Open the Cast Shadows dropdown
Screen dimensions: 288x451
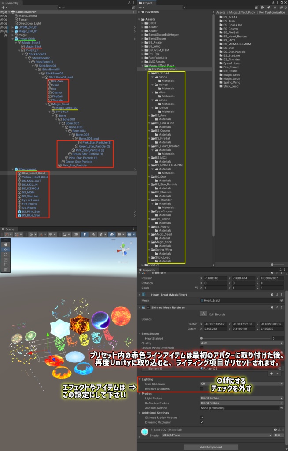[x=242, y=384]
